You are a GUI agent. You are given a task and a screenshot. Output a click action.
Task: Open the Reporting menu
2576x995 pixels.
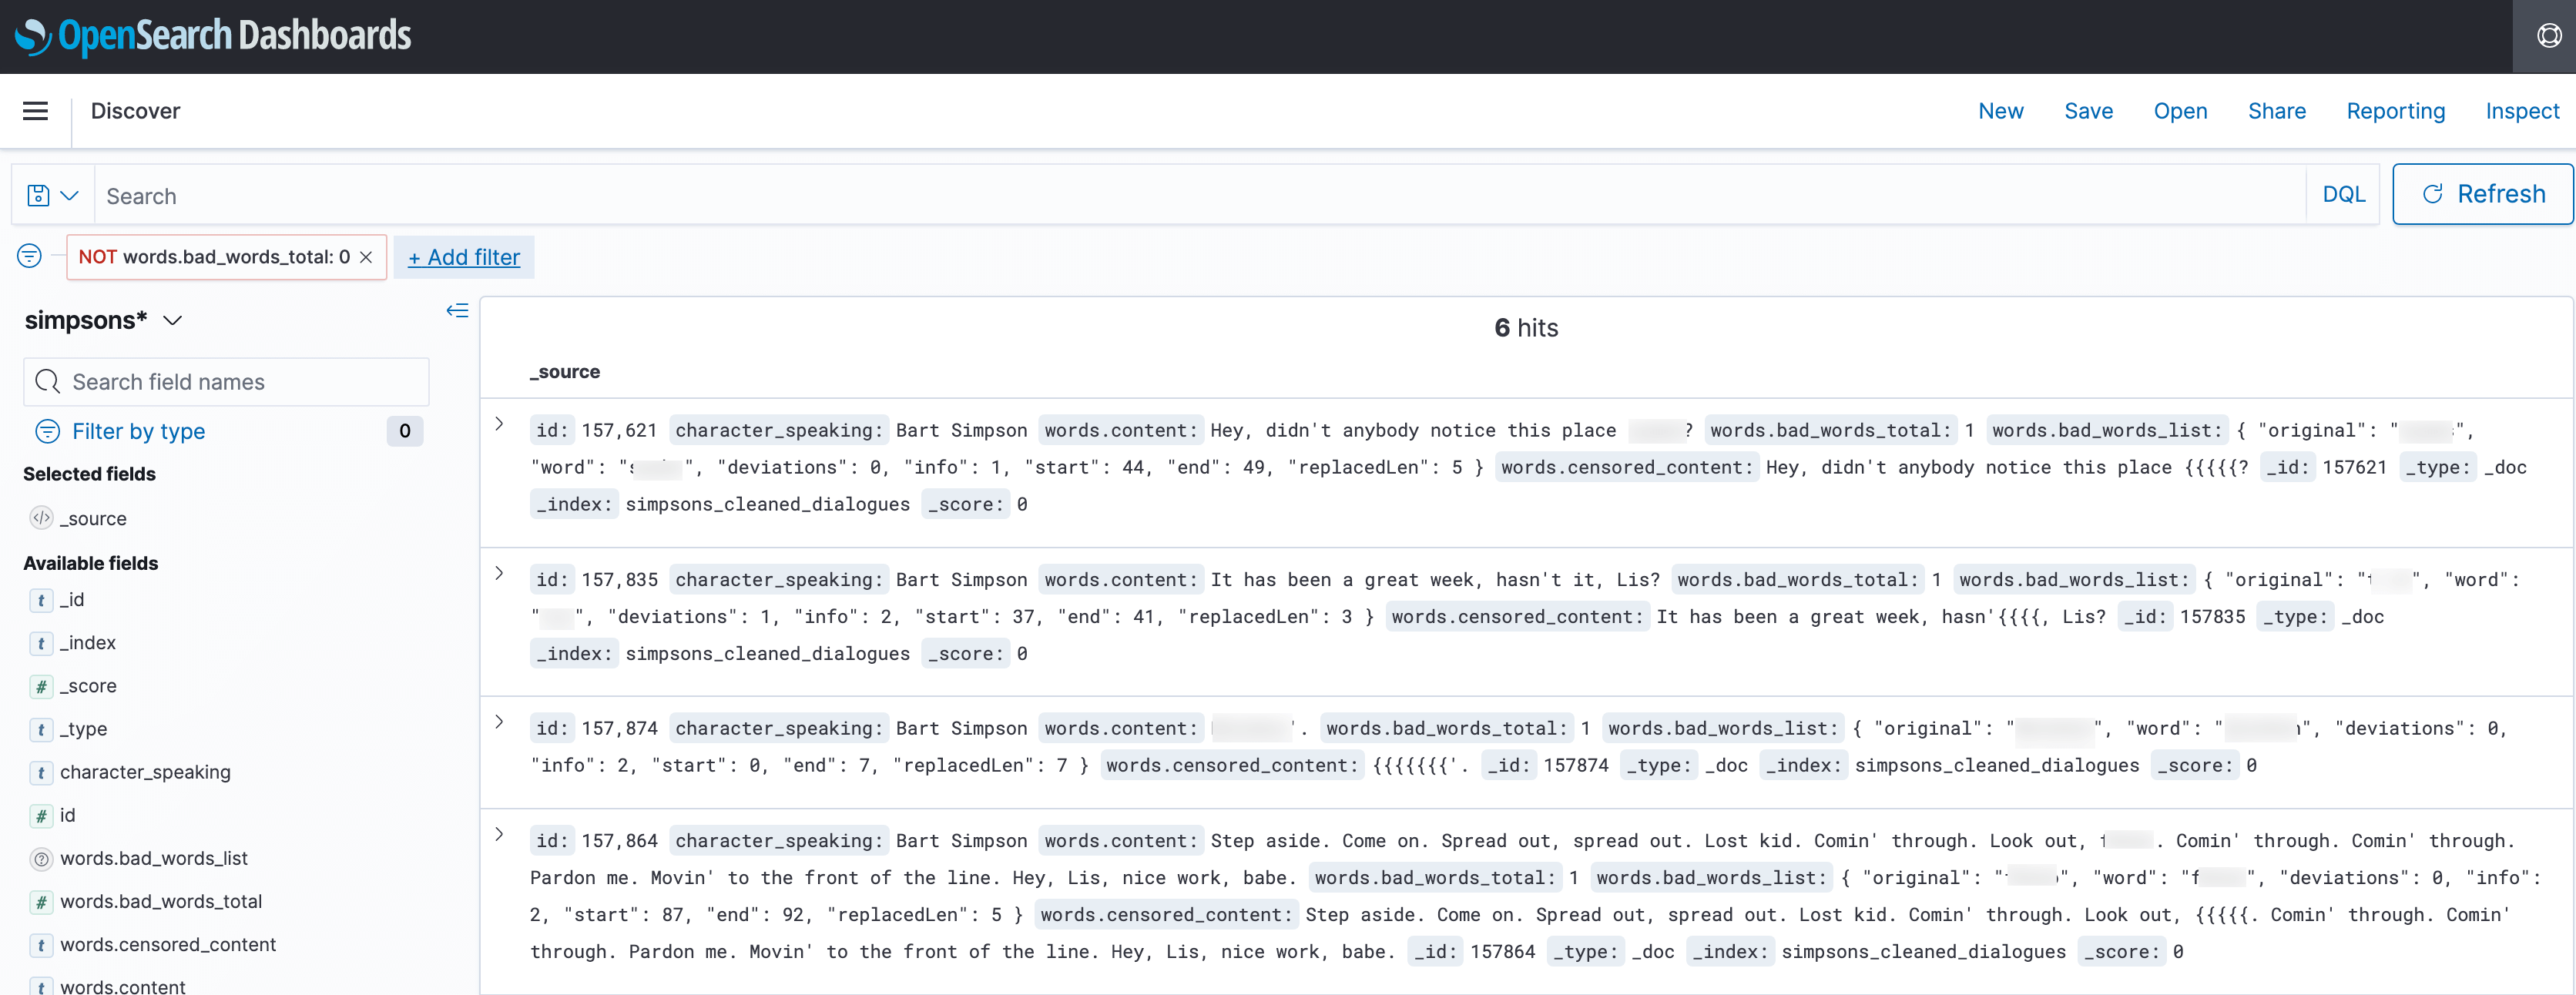(2395, 111)
